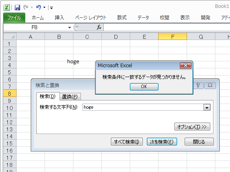Close the 検索と置換 dialog
The image size is (230, 172).
pyautogui.click(x=210, y=85)
